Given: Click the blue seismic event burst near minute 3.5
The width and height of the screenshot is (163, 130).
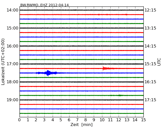Looking at the screenshot, I should 48,73.
